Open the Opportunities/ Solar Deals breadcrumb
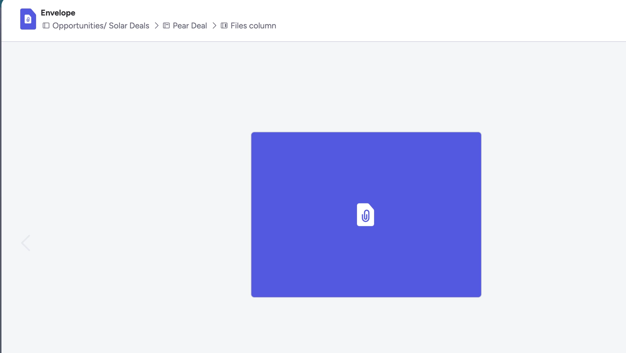This screenshot has height=353, width=626. pos(101,26)
